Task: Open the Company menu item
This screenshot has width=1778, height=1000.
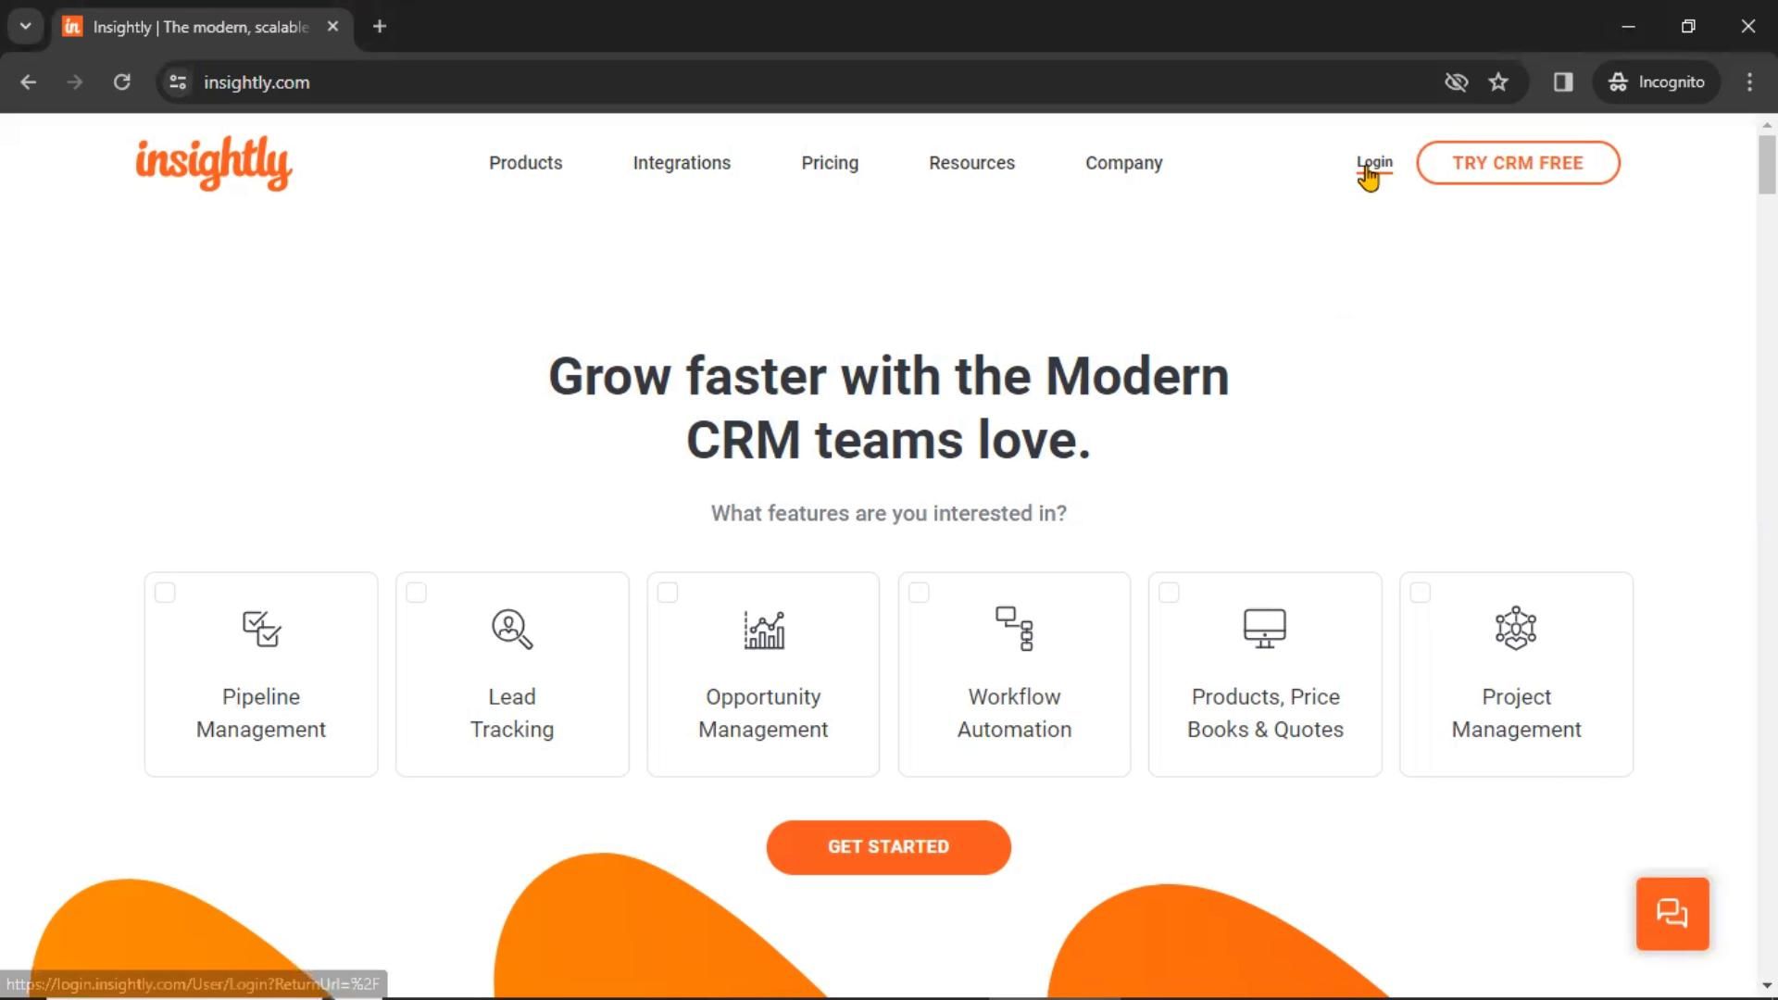Action: pos(1123,162)
